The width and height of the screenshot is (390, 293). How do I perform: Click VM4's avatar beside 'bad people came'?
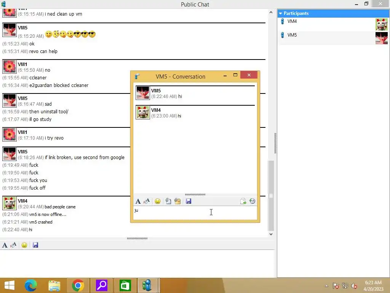click(10, 203)
